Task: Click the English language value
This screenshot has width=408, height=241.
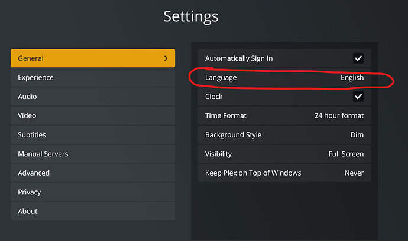Action: pyautogui.click(x=352, y=78)
